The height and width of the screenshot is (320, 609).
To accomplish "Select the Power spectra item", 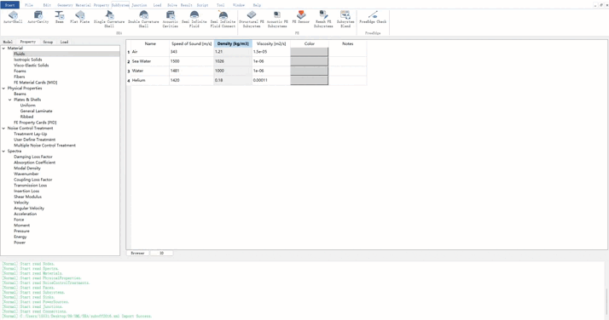I will (20, 243).
